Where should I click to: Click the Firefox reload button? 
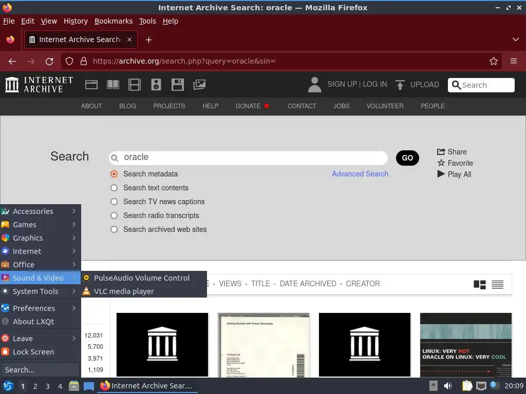49,62
